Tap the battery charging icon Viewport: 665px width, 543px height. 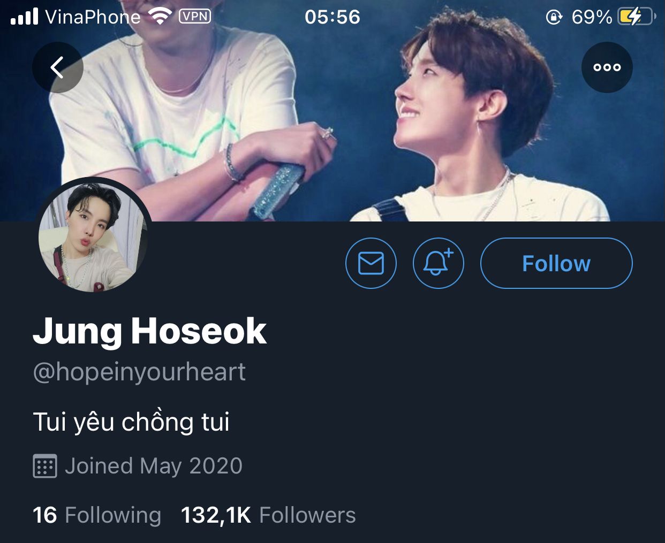pyautogui.click(x=637, y=17)
